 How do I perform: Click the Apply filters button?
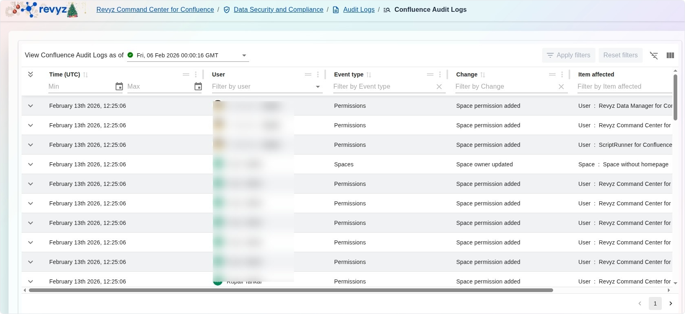coord(569,55)
